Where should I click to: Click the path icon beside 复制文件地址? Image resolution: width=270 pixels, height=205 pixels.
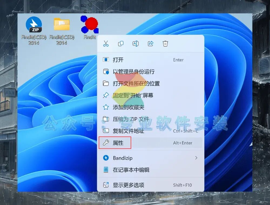(x=106, y=131)
